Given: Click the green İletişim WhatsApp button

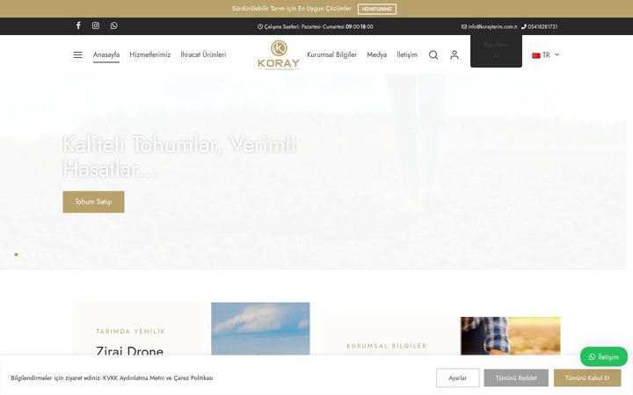Looking at the screenshot, I should 604,356.
